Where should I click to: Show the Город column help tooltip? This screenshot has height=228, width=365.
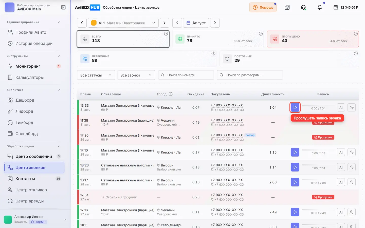pos(171,94)
